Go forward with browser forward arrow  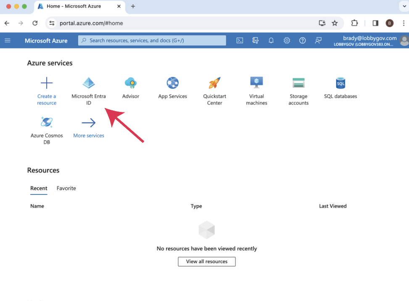[x=21, y=23]
